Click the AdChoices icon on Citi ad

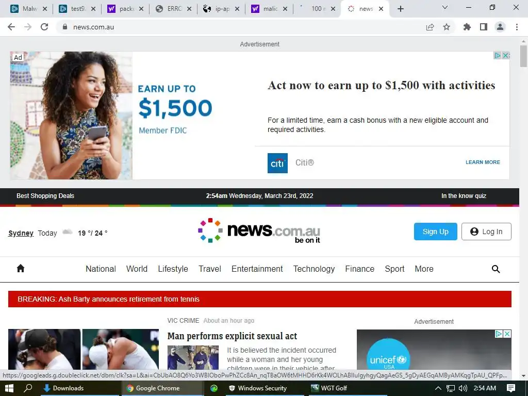pos(498,55)
